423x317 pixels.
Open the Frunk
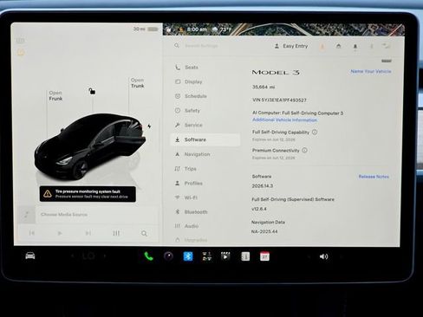[55, 95]
